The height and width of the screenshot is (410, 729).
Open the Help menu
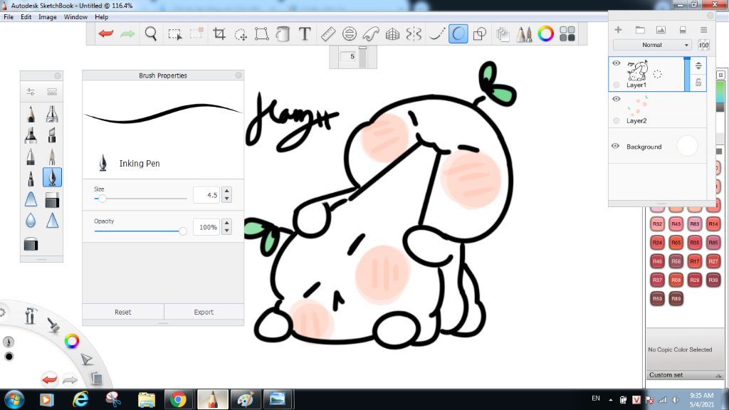tap(101, 17)
